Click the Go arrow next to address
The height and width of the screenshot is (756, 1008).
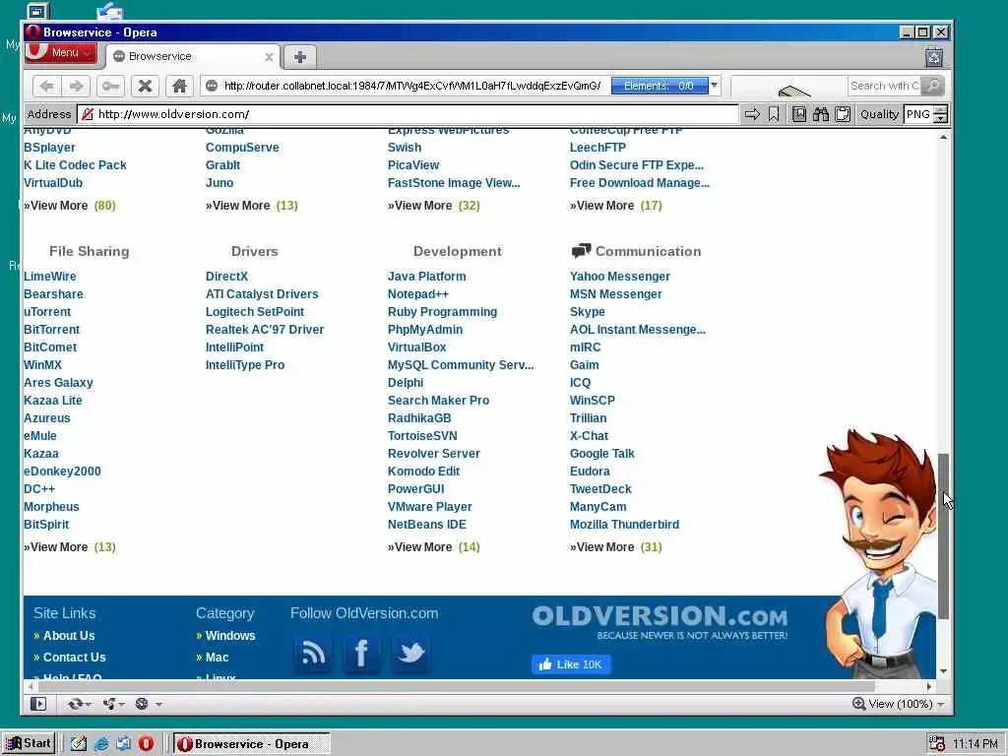[752, 114]
